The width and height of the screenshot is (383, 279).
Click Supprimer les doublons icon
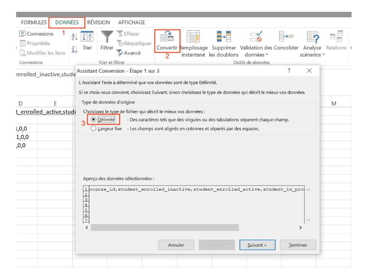223,37
